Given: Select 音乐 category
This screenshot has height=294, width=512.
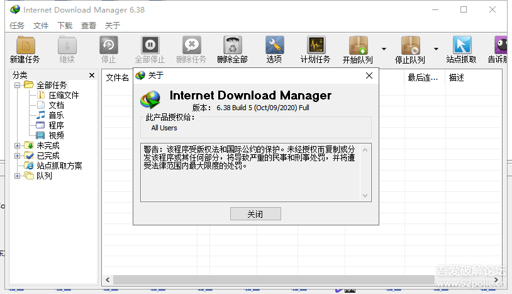Looking at the screenshot, I should tap(56, 115).
